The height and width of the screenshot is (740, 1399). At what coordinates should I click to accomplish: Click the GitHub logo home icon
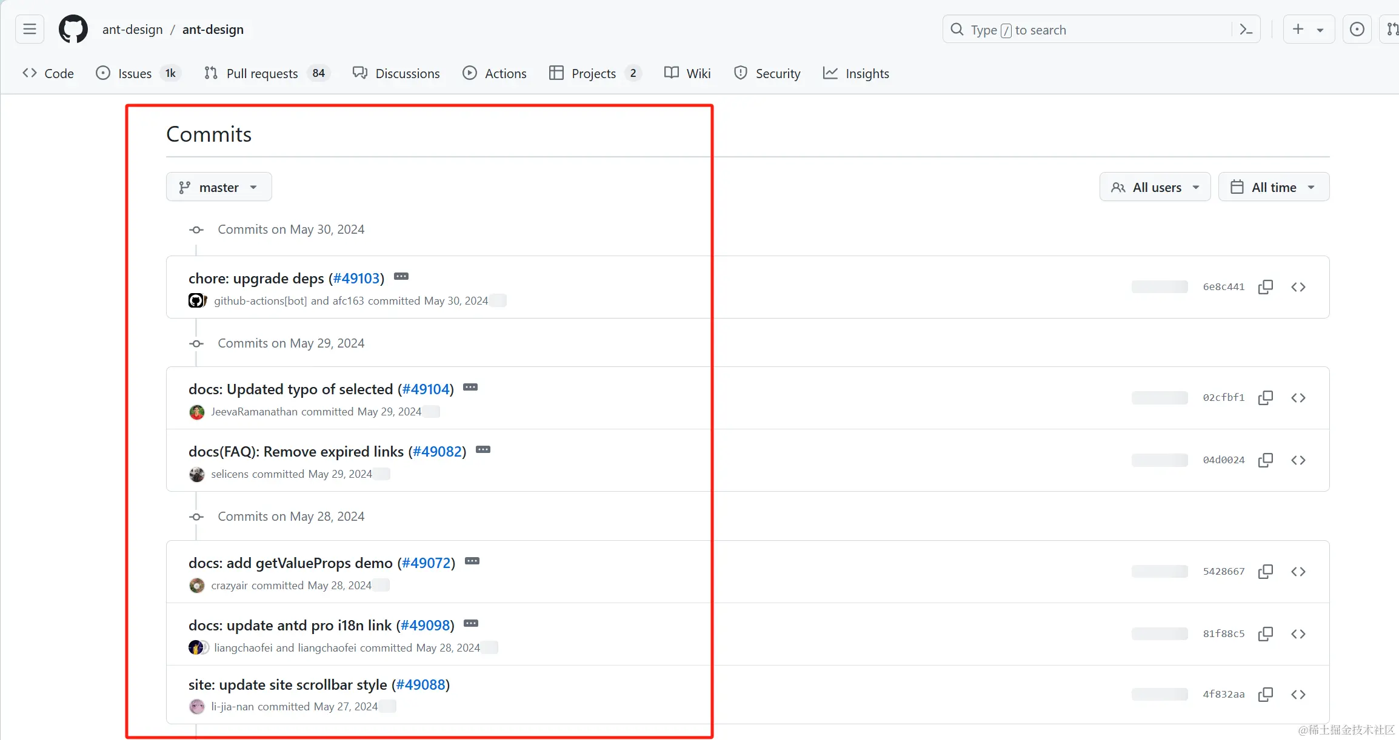pos(73,29)
